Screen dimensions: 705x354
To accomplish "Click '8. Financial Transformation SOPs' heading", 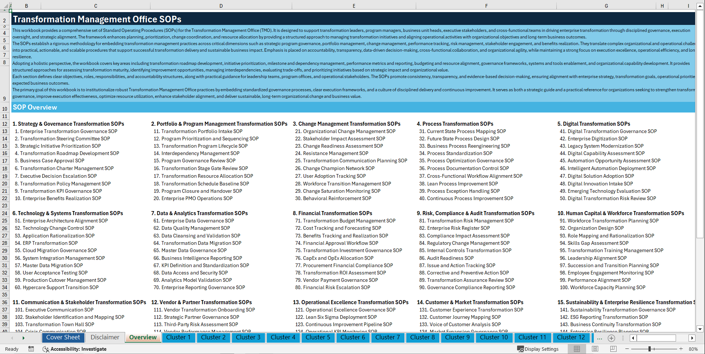I will [x=332, y=213].
